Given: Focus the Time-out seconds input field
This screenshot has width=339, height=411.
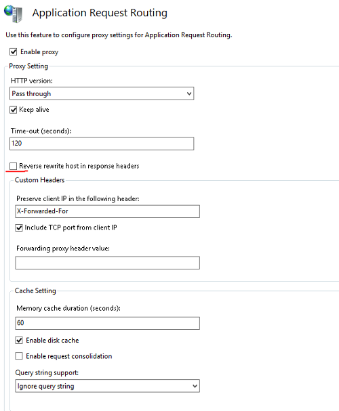Looking at the screenshot, I should pyautogui.click(x=102, y=144).
